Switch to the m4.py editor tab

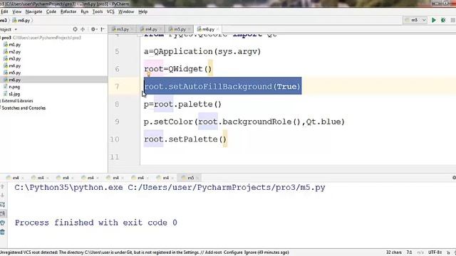151,29
